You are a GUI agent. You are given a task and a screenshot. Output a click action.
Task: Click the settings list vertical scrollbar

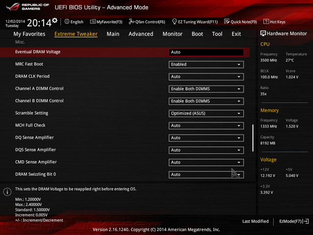(x=253, y=138)
